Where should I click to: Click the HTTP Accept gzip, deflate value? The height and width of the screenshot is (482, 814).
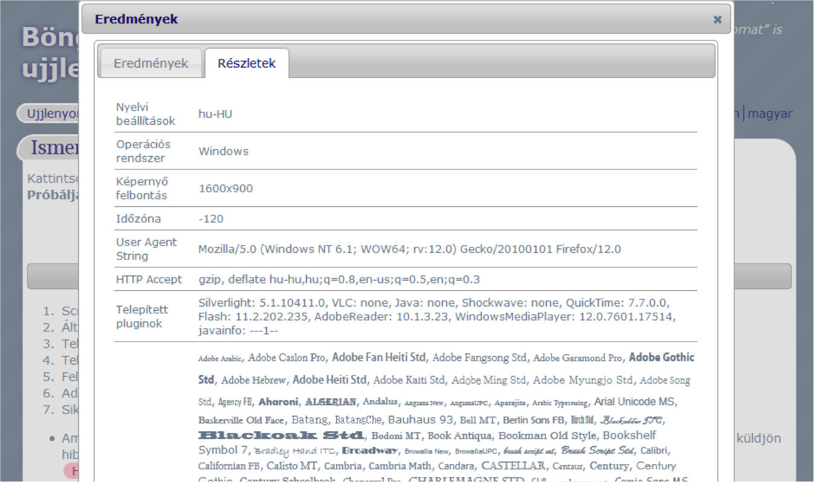[x=339, y=280]
